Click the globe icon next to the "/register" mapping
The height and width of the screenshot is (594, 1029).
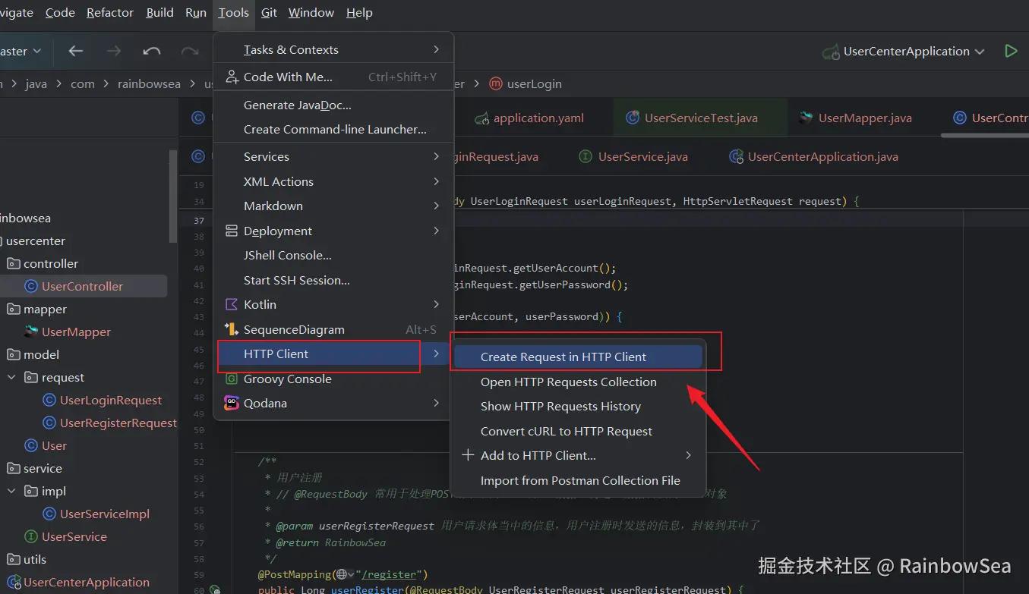pos(342,574)
